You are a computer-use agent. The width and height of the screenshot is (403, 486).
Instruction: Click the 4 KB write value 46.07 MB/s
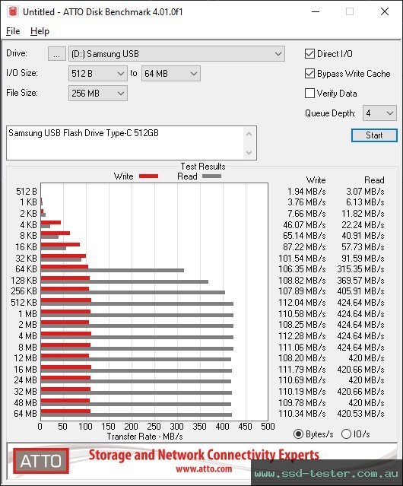coord(304,224)
